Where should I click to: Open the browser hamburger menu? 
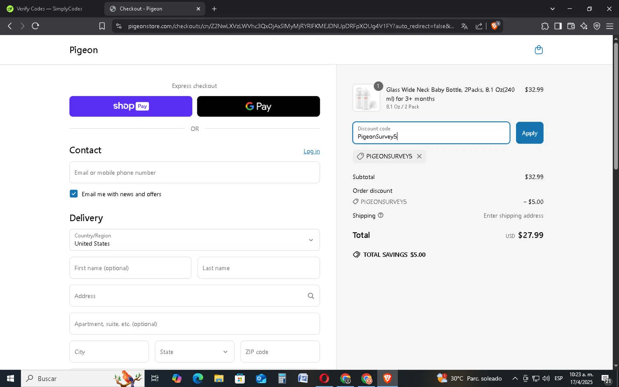tap(610, 26)
